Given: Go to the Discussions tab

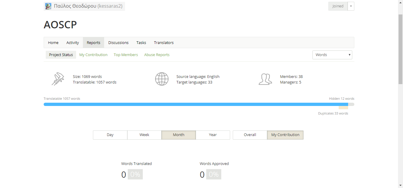Looking at the screenshot, I should [118, 42].
